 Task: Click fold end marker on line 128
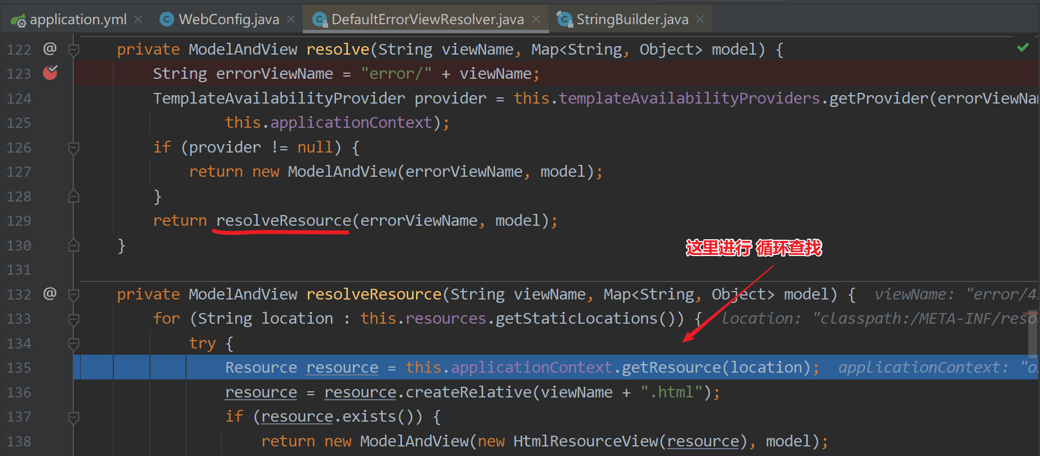(73, 196)
